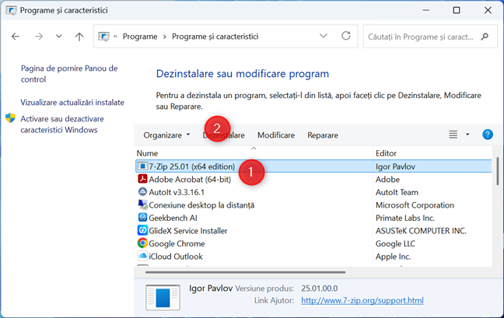Select the Programe și caracteristici breadcrumb

(x=215, y=37)
